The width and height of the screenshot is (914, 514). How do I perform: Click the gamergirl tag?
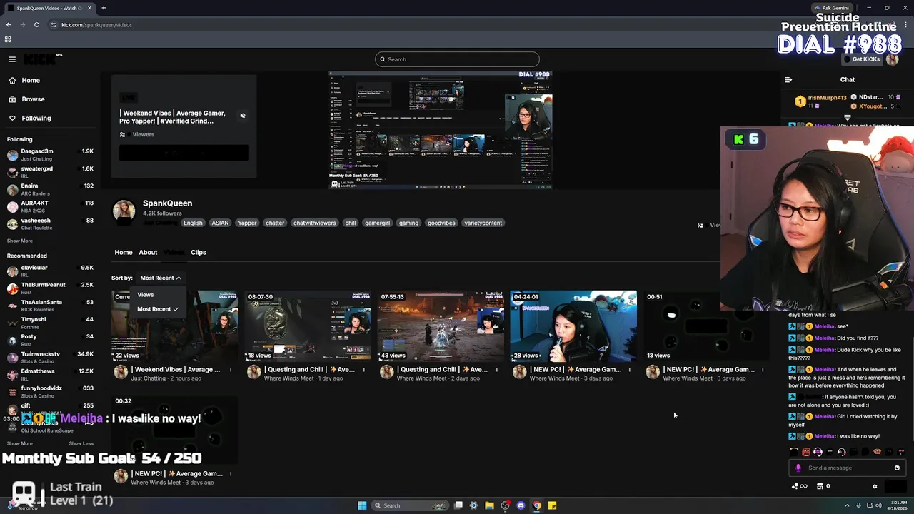[377, 223]
